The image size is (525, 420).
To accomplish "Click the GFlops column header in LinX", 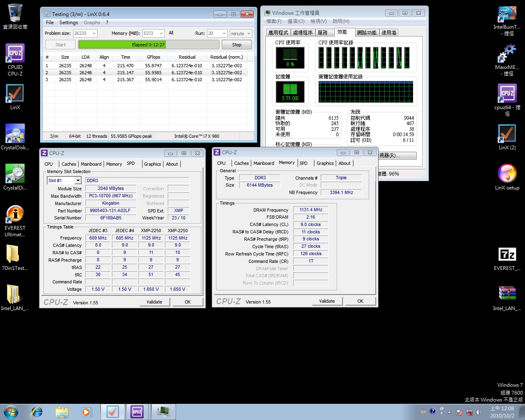I will 153,57.
